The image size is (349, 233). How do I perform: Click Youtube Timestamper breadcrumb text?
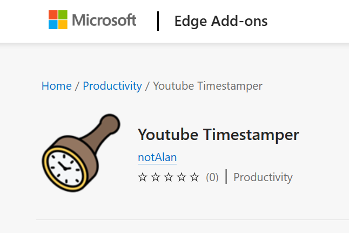click(208, 86)
